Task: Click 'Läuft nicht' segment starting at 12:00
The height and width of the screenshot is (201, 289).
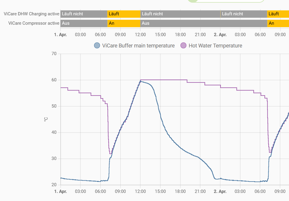Action: tap(180, 14)
